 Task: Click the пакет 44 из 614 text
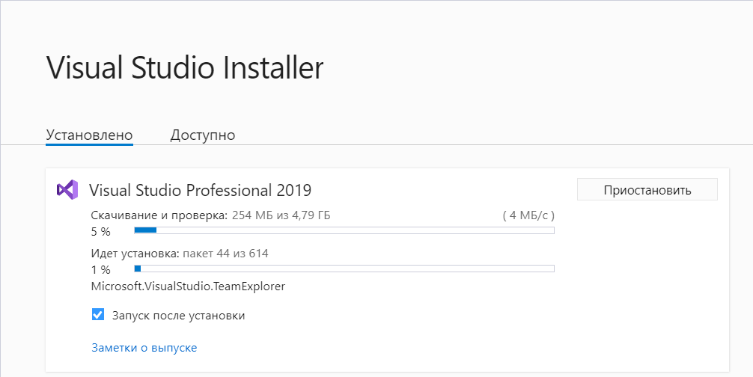coord(226,254)
